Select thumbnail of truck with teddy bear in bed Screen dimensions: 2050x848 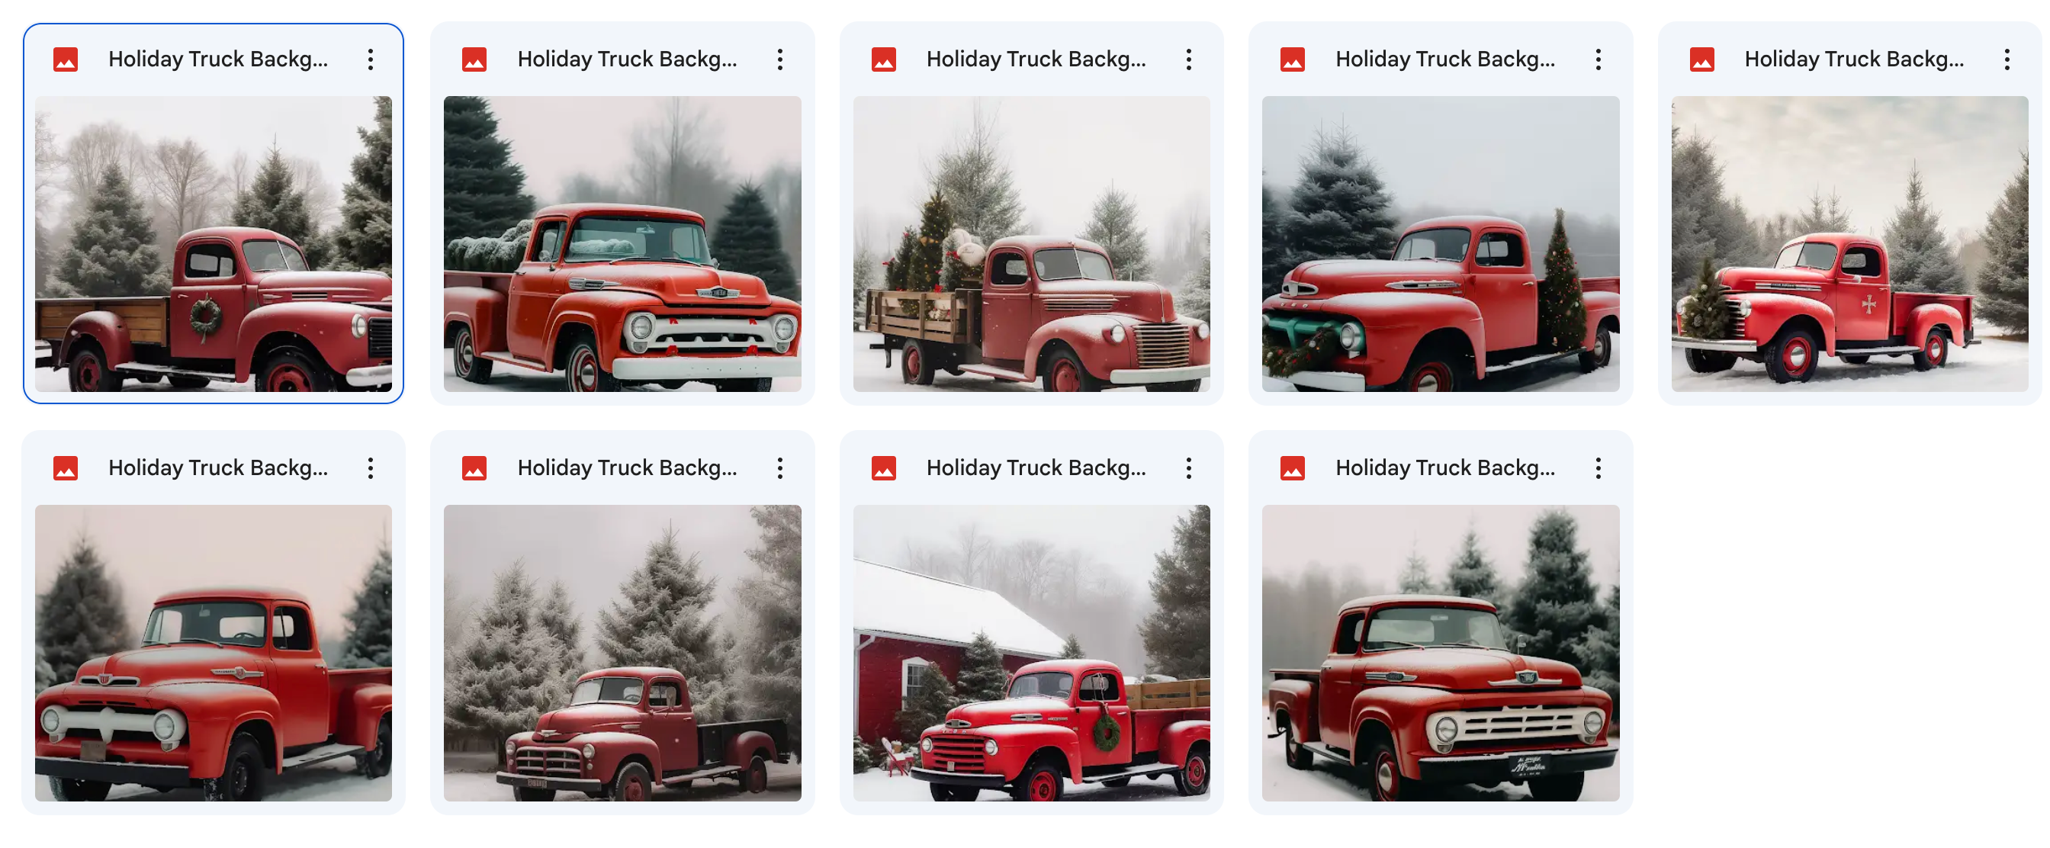[1031, 244]
